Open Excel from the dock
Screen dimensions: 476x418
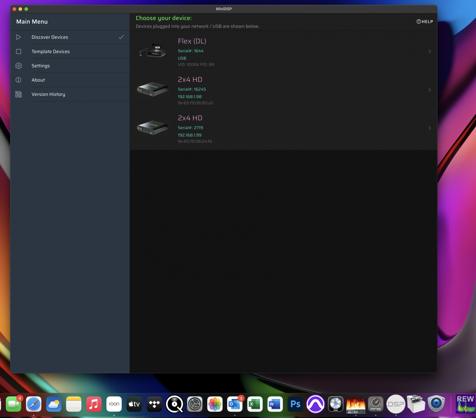click(x=255, y=404)
